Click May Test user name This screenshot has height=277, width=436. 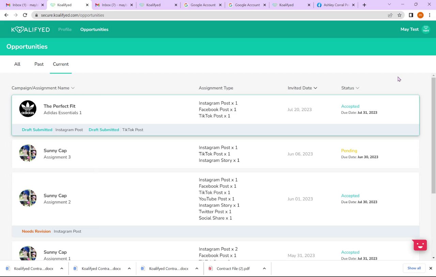click(x=409, y=29)
